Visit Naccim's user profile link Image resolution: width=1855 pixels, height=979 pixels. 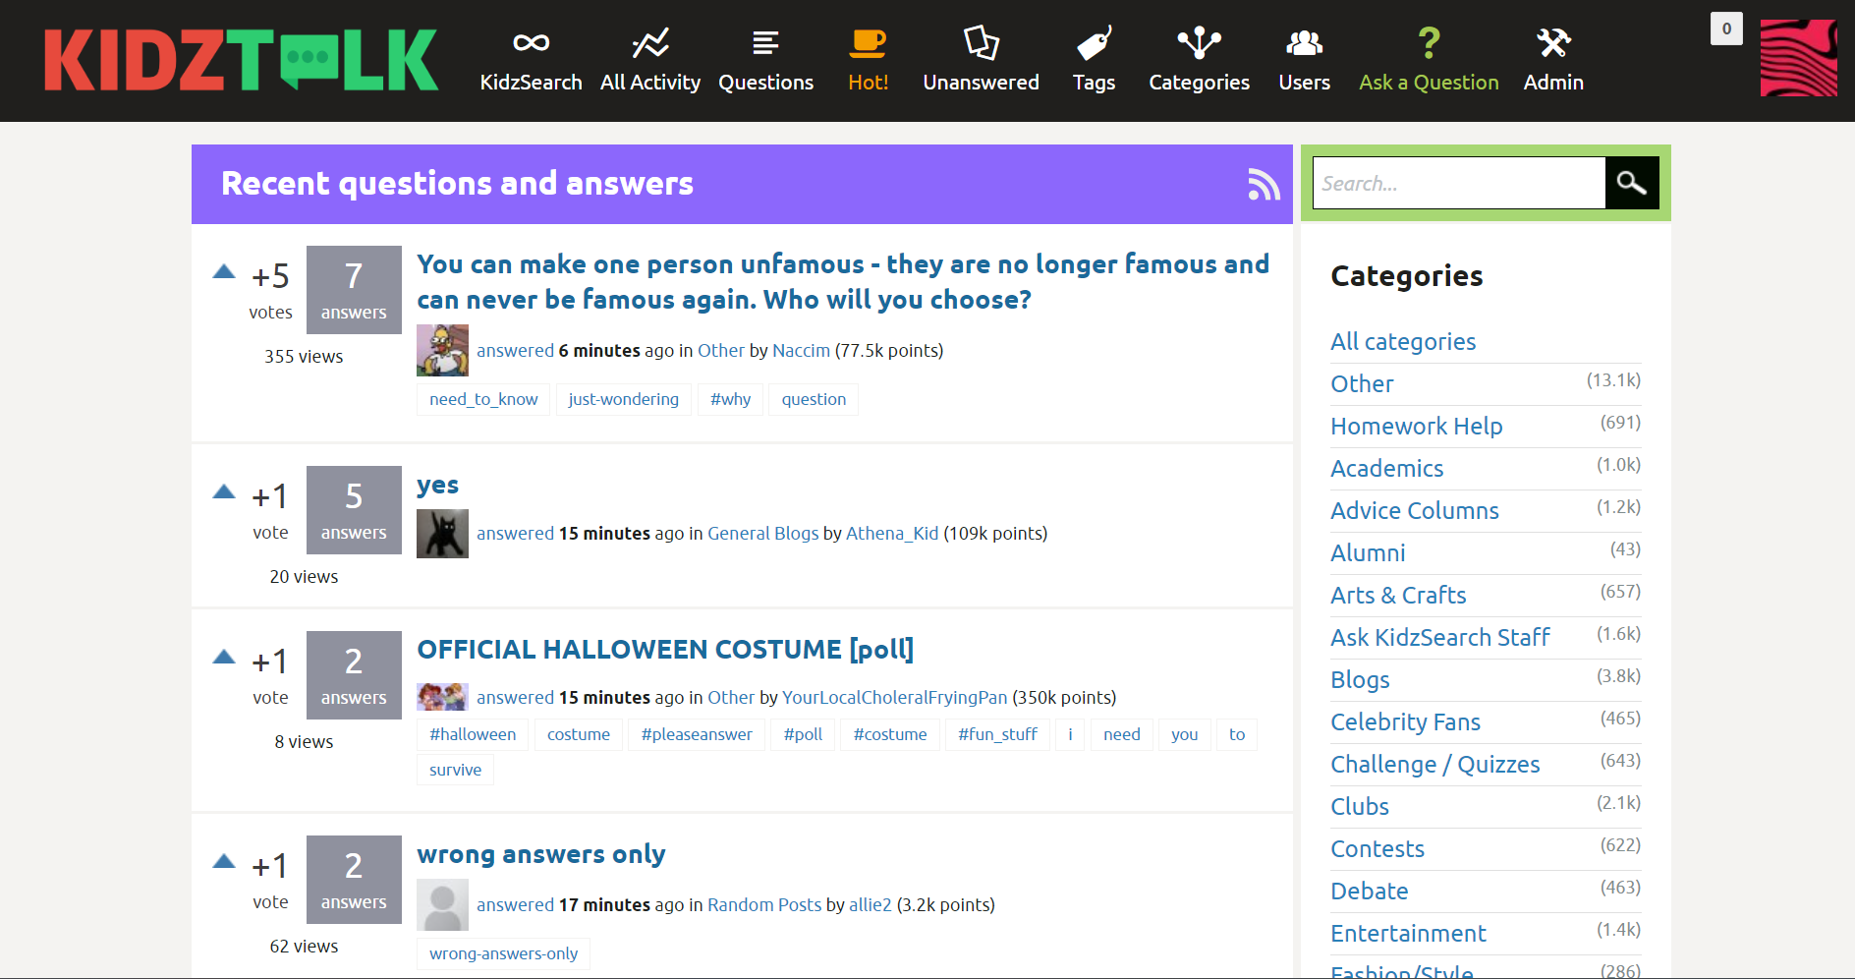coord(801,351)
